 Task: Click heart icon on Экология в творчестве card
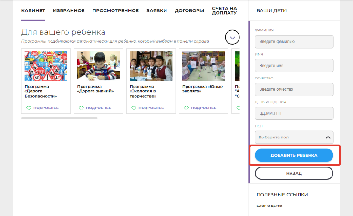click(x=133, y=108)
